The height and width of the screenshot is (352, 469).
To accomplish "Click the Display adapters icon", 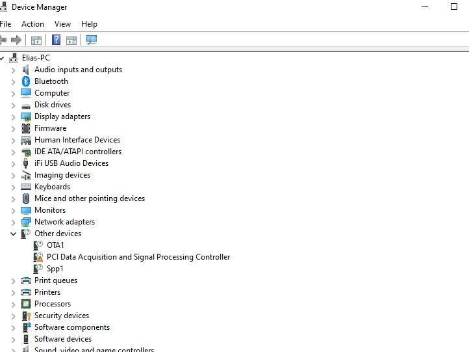I will [26, 116].
